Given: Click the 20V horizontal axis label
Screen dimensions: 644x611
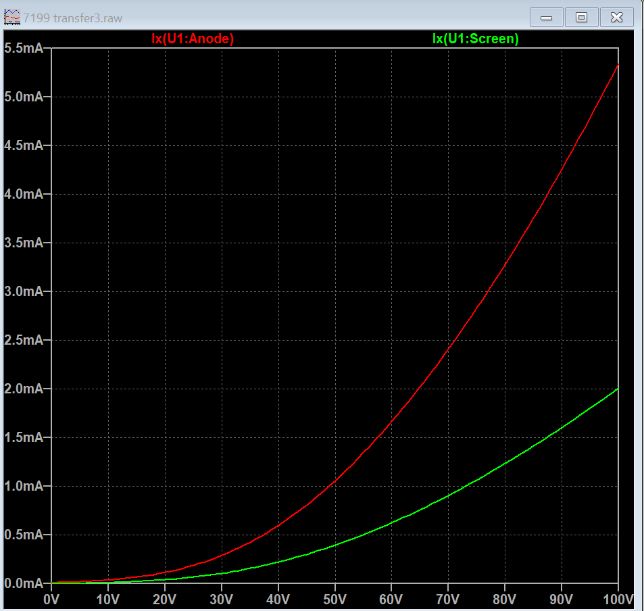Looking at the screenshot, I should tap(165, 600).
